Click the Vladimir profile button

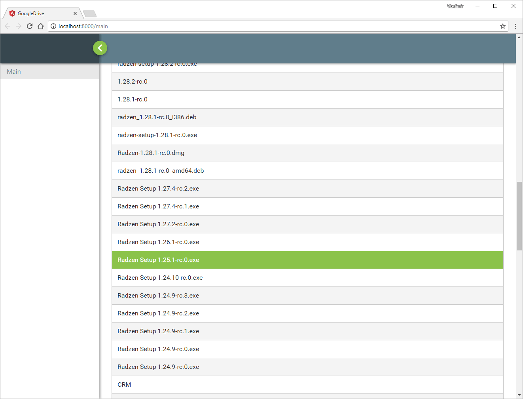click(455, 6)
